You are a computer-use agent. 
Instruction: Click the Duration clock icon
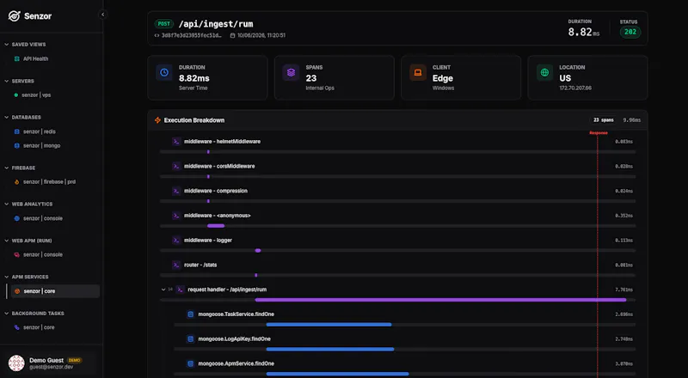tap(164, 72)
